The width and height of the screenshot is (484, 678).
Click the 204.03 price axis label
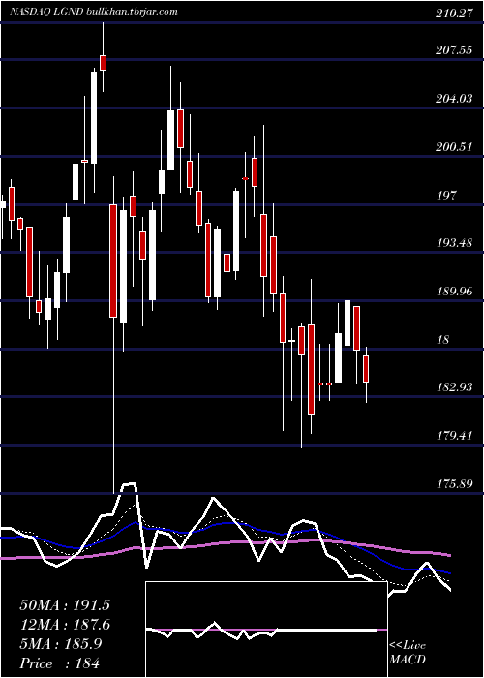tap(453, 99)
